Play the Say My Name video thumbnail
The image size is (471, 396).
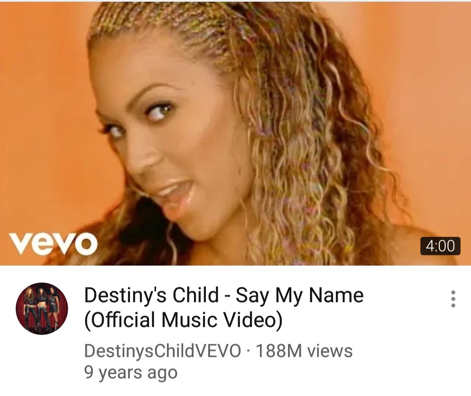pyautogui.click(x=235, y=133)
